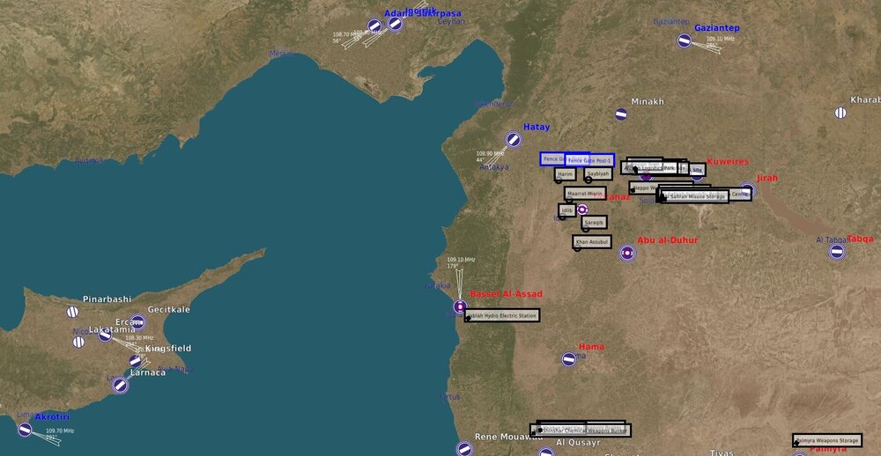Click the Saraqib label box
The height and width of the screenshot is (456, 881).
click(x=595, y=223)
